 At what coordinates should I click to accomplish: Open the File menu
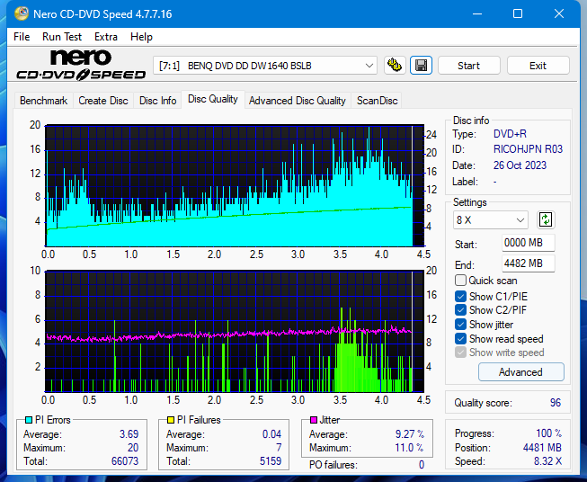tap(22, 37)
